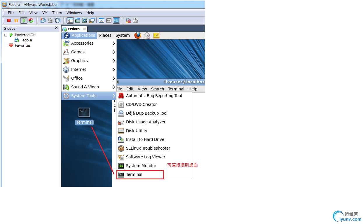
Task: Click the Replay recording toolbar icon
Action: (x=136, y=20)
